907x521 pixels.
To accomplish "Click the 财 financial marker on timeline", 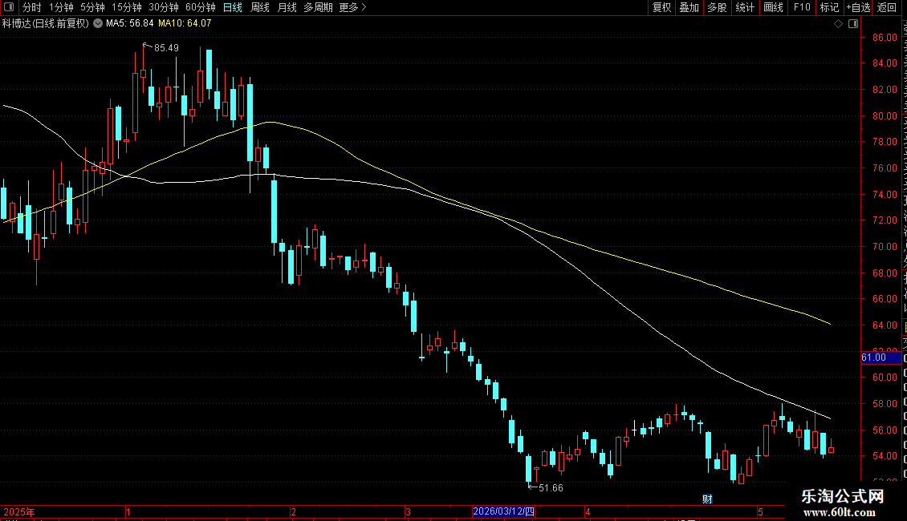I will (x=707, y=499).
